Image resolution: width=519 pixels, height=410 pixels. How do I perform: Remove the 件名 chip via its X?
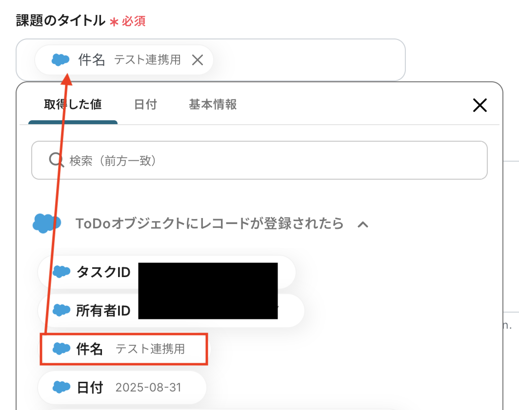pyautogui.click(x=198, y=60)
